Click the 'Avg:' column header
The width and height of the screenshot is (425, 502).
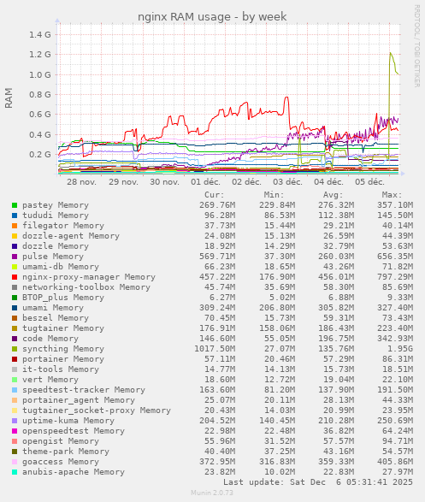click(x=333, y=195)
